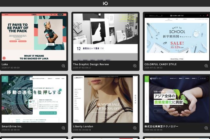Open the 株式会社果実堂テクノロジー thumbnail

tap(177, 99)
